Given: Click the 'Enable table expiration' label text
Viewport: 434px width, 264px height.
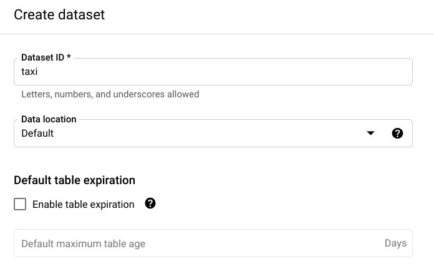Looking at the screenshot, I should pyautogui.click(x=83, y=204).
